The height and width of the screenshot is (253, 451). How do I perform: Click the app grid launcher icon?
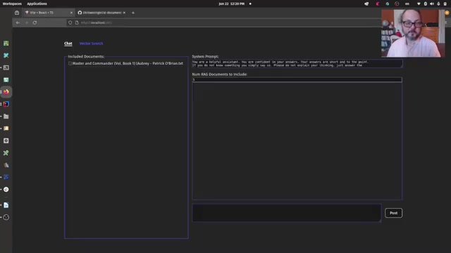coord(6,44)
